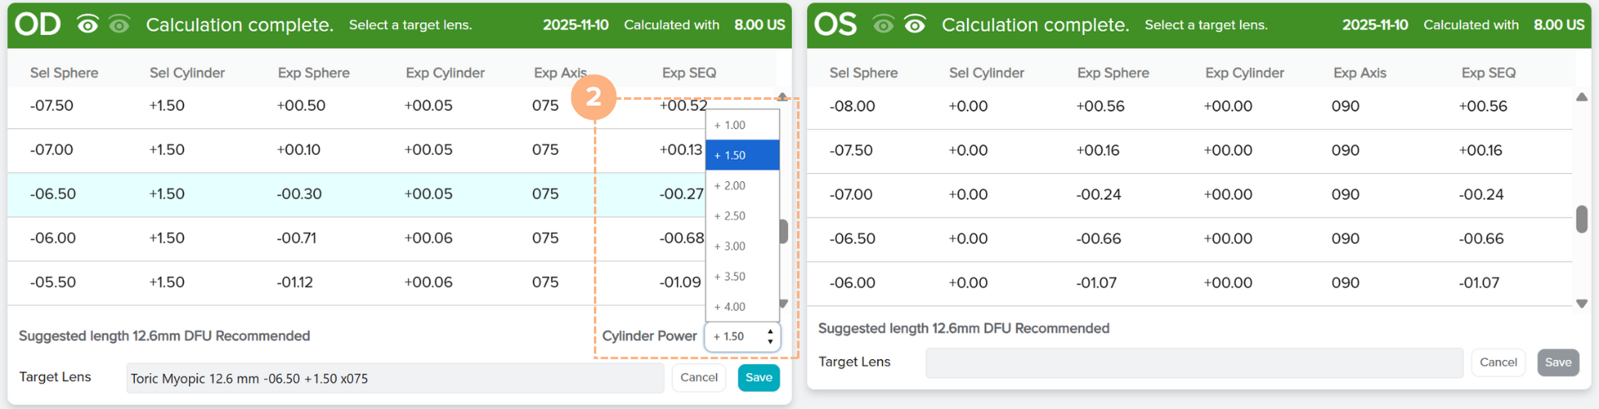Screen dimensions: 1599x409
Task: Click the OD Target Lens field
Action: pos(395,378)
